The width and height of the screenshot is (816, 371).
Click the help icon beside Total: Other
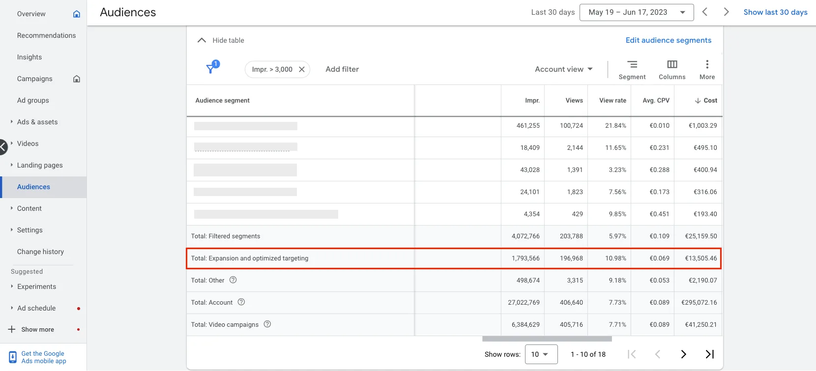tap(233, 280)
